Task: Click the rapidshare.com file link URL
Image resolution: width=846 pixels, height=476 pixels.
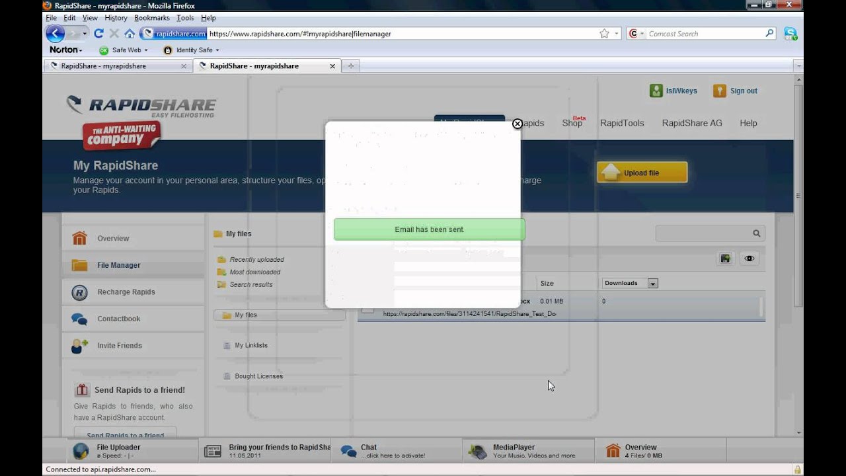Action: point(469,314)
